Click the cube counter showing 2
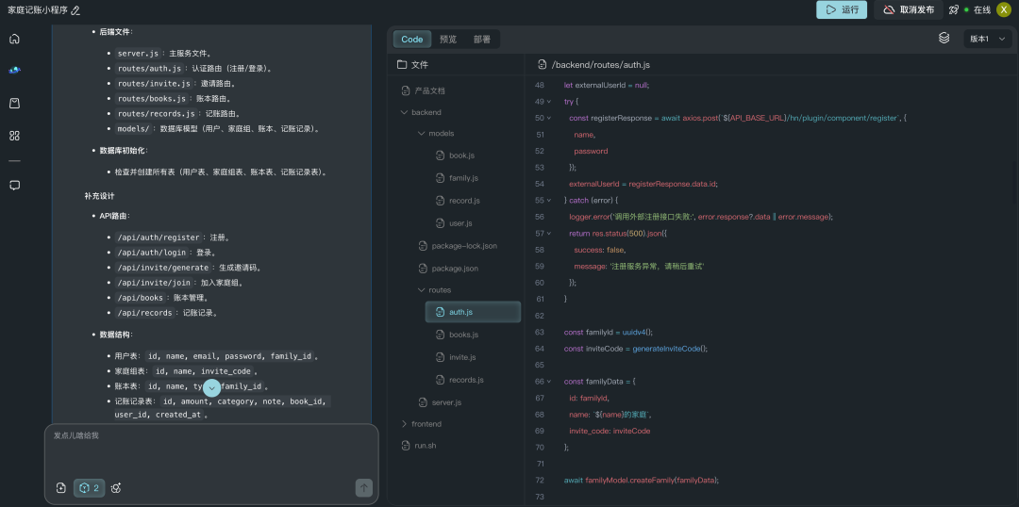This screenshot has height=507, width=1019. [89, 487]
